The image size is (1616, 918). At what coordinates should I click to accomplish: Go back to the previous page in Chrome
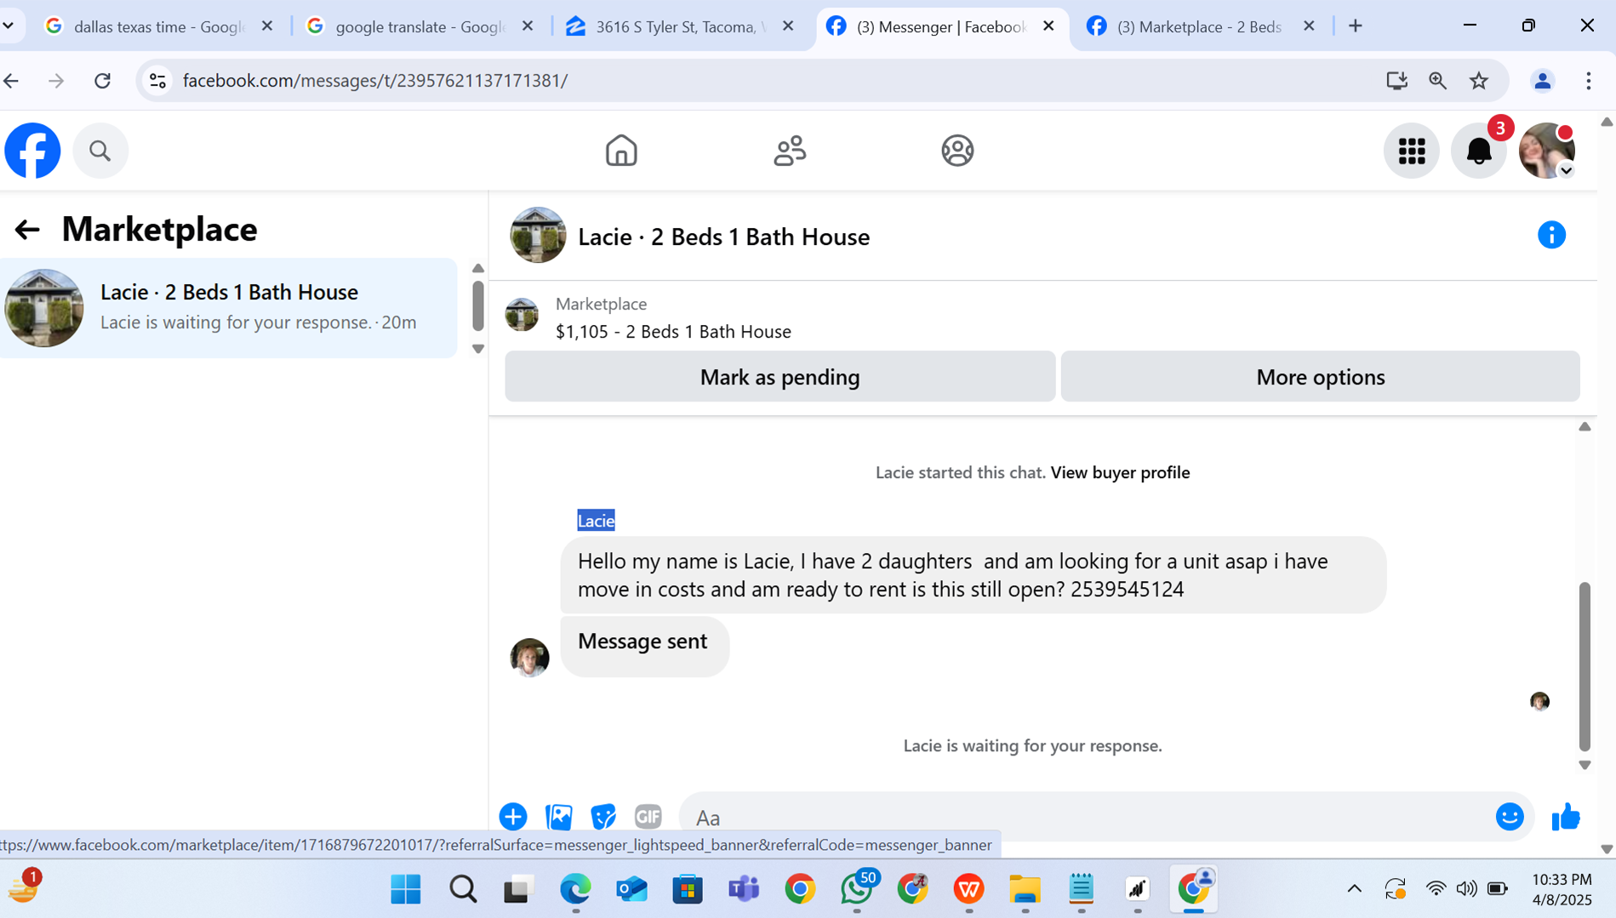pos(12,81)
